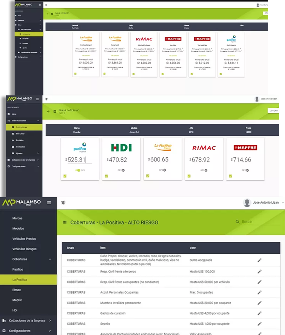Click the Malambo Pro logo in Coberturas window
The height and width of the screenshot is (335, 285).
pos(21,202)
